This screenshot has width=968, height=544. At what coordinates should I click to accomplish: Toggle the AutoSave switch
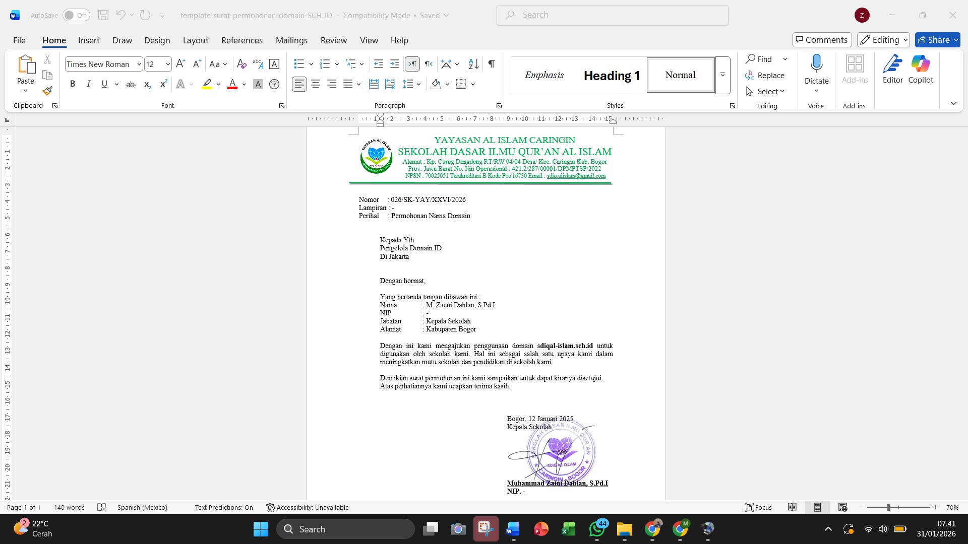(76, 15)
